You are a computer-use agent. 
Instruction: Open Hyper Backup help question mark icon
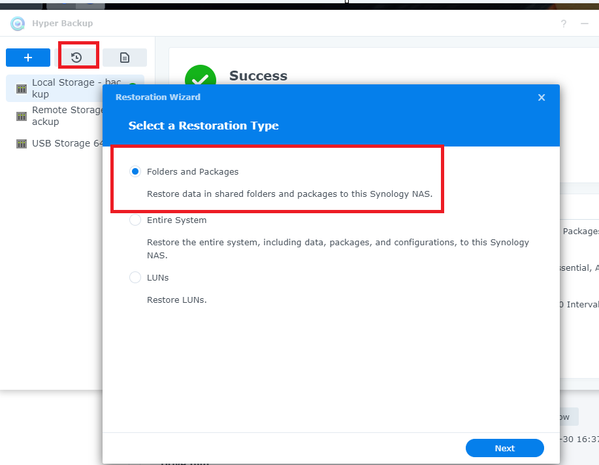(563, 24)
